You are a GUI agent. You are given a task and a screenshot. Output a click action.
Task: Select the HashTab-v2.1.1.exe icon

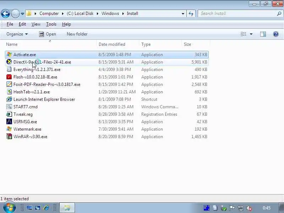coord(9,92)
